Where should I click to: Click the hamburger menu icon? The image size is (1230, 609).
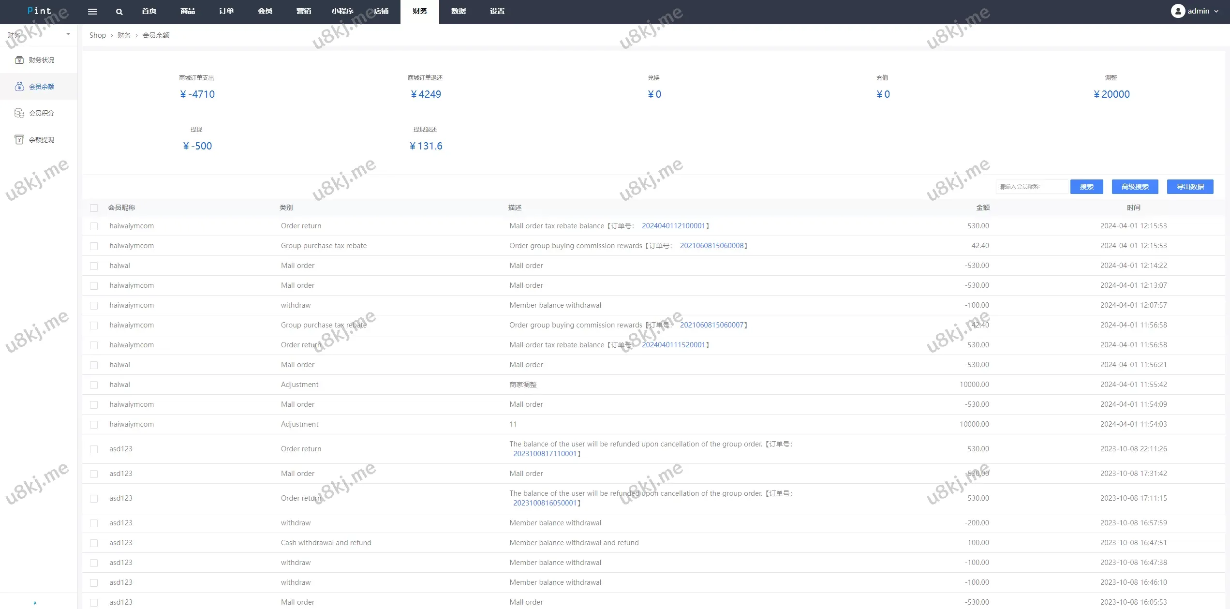pos(92,11)
